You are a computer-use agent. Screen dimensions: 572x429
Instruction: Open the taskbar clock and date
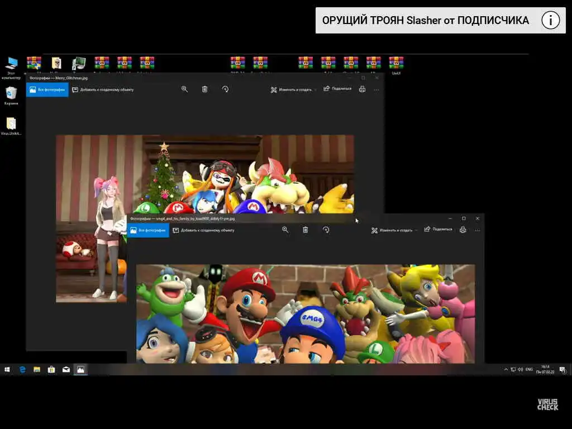click(545, 370)
